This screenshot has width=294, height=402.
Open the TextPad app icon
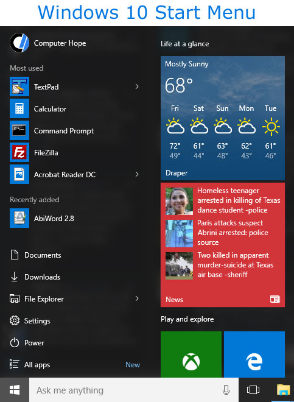click(19, 86)
